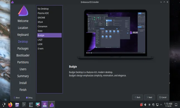This screenshot has width=180, height=108.
Task: Go to the Welcome step
Action: (23, 21)
